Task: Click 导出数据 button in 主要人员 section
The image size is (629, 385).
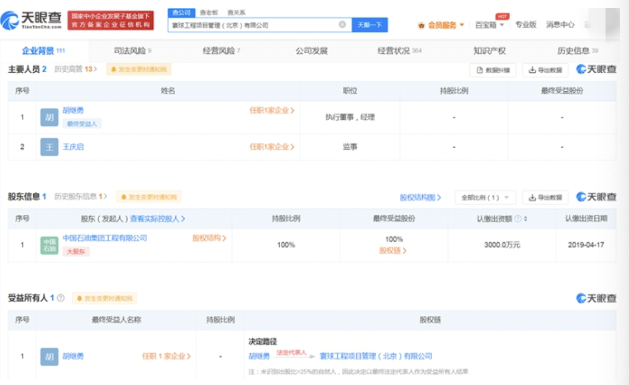Action: coord(545,70)
